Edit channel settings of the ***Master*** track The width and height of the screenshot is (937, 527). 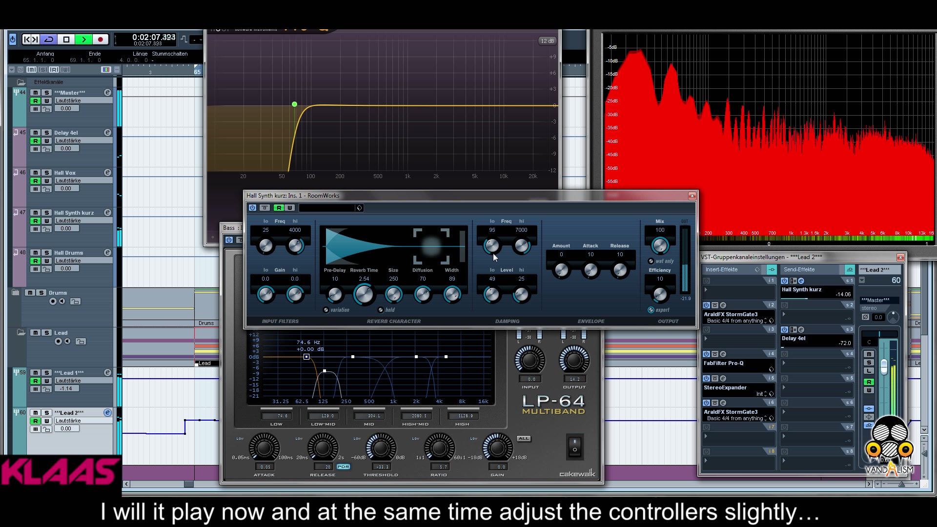click(x=107, y=93)
